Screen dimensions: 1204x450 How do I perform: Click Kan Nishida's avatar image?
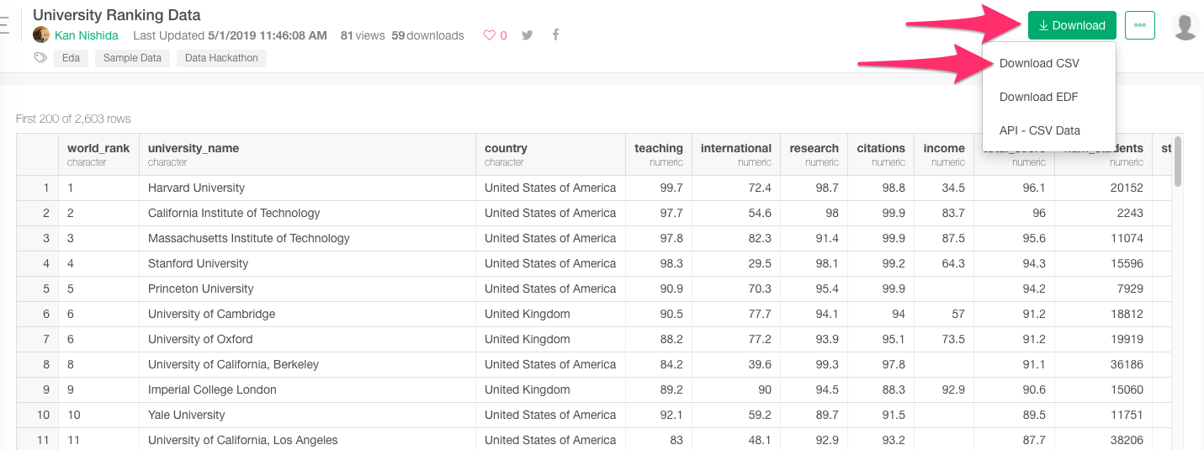click(x=41, y=34)
